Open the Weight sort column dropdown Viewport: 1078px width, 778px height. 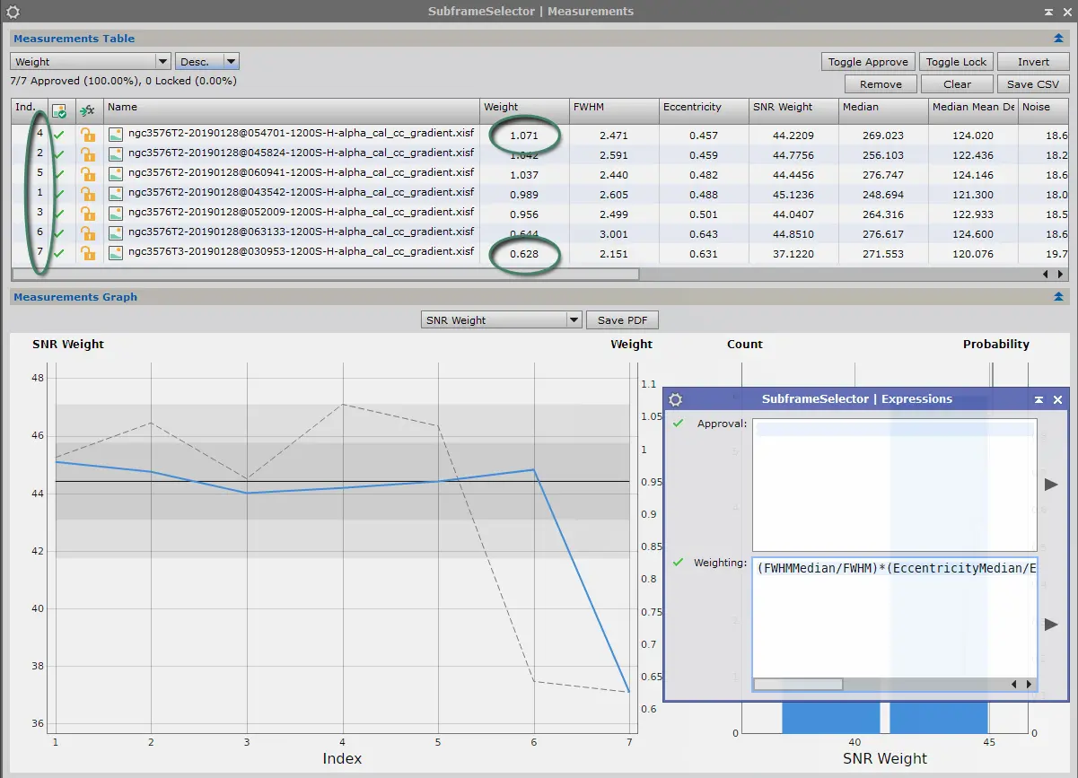tap(91, 62)
